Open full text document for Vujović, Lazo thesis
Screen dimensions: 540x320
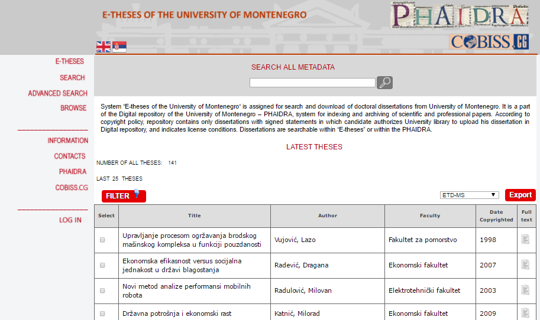pos(525,239)
